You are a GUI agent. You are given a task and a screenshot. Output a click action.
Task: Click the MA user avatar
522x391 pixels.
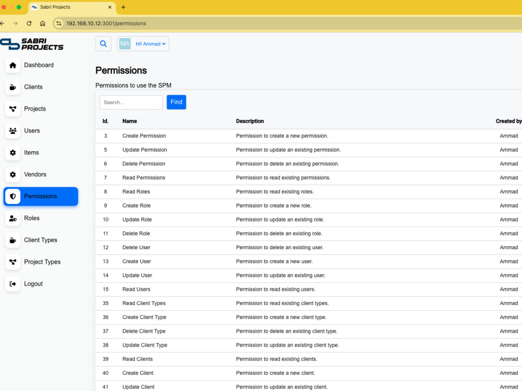125,44
